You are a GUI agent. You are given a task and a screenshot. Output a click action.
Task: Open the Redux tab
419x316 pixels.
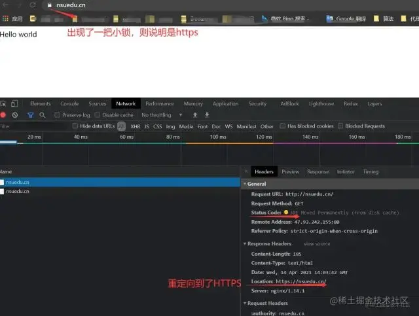click(351, 103)
